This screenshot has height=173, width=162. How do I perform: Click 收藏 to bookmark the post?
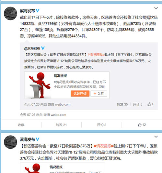tap(21, 125)
